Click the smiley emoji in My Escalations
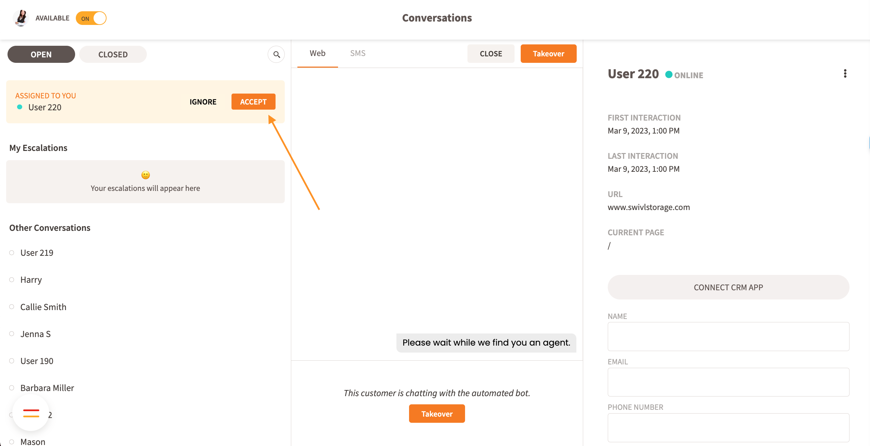The width and height of the screenshot is (870, 446). point(145,175)
